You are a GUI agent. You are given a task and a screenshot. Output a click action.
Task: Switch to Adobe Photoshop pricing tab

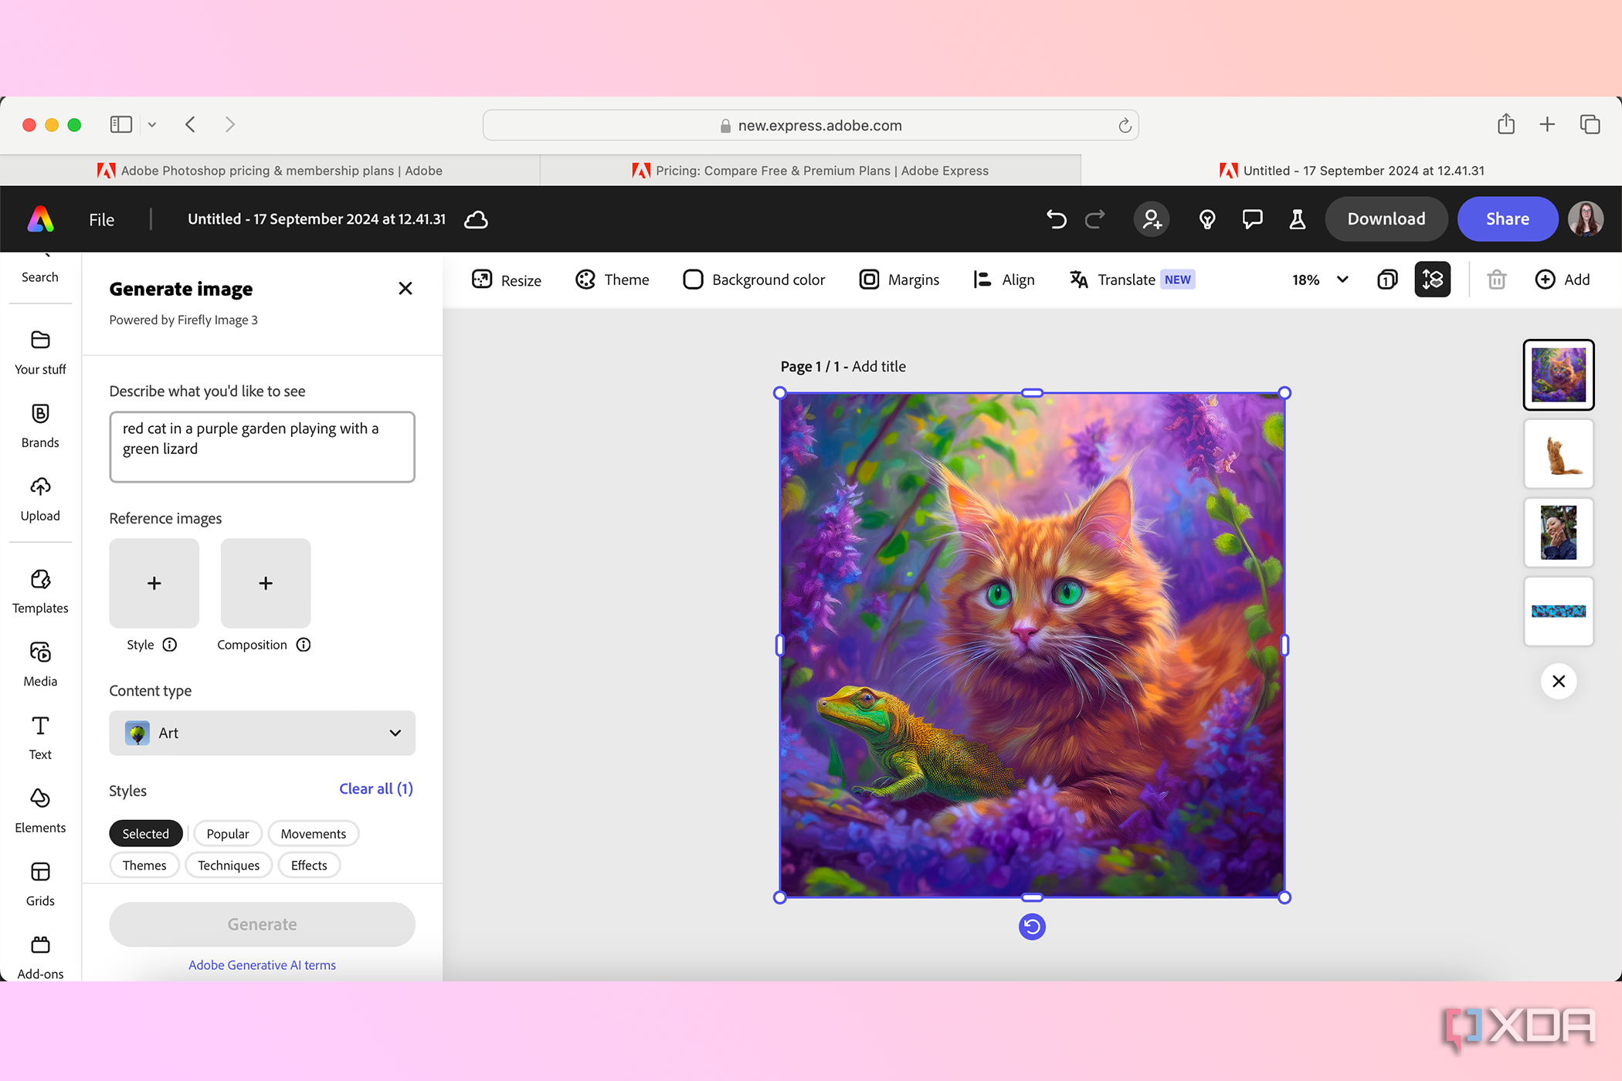pyautogui.click(x=270, y=171)
